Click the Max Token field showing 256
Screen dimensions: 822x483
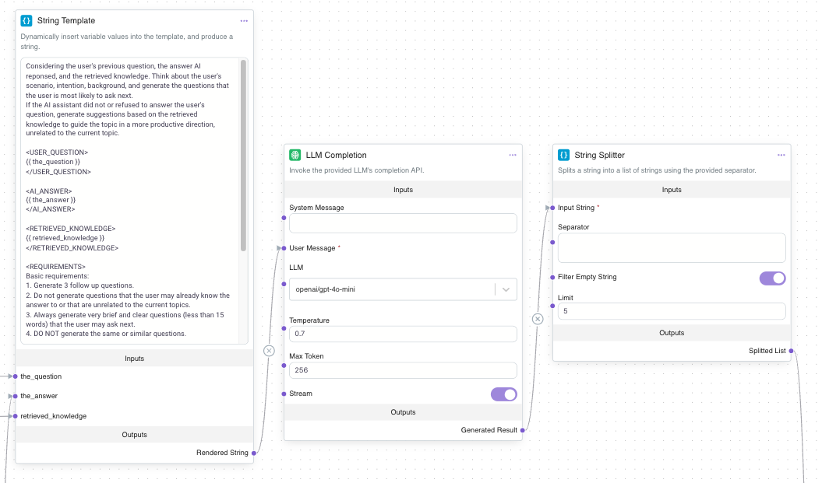[403, 370]
